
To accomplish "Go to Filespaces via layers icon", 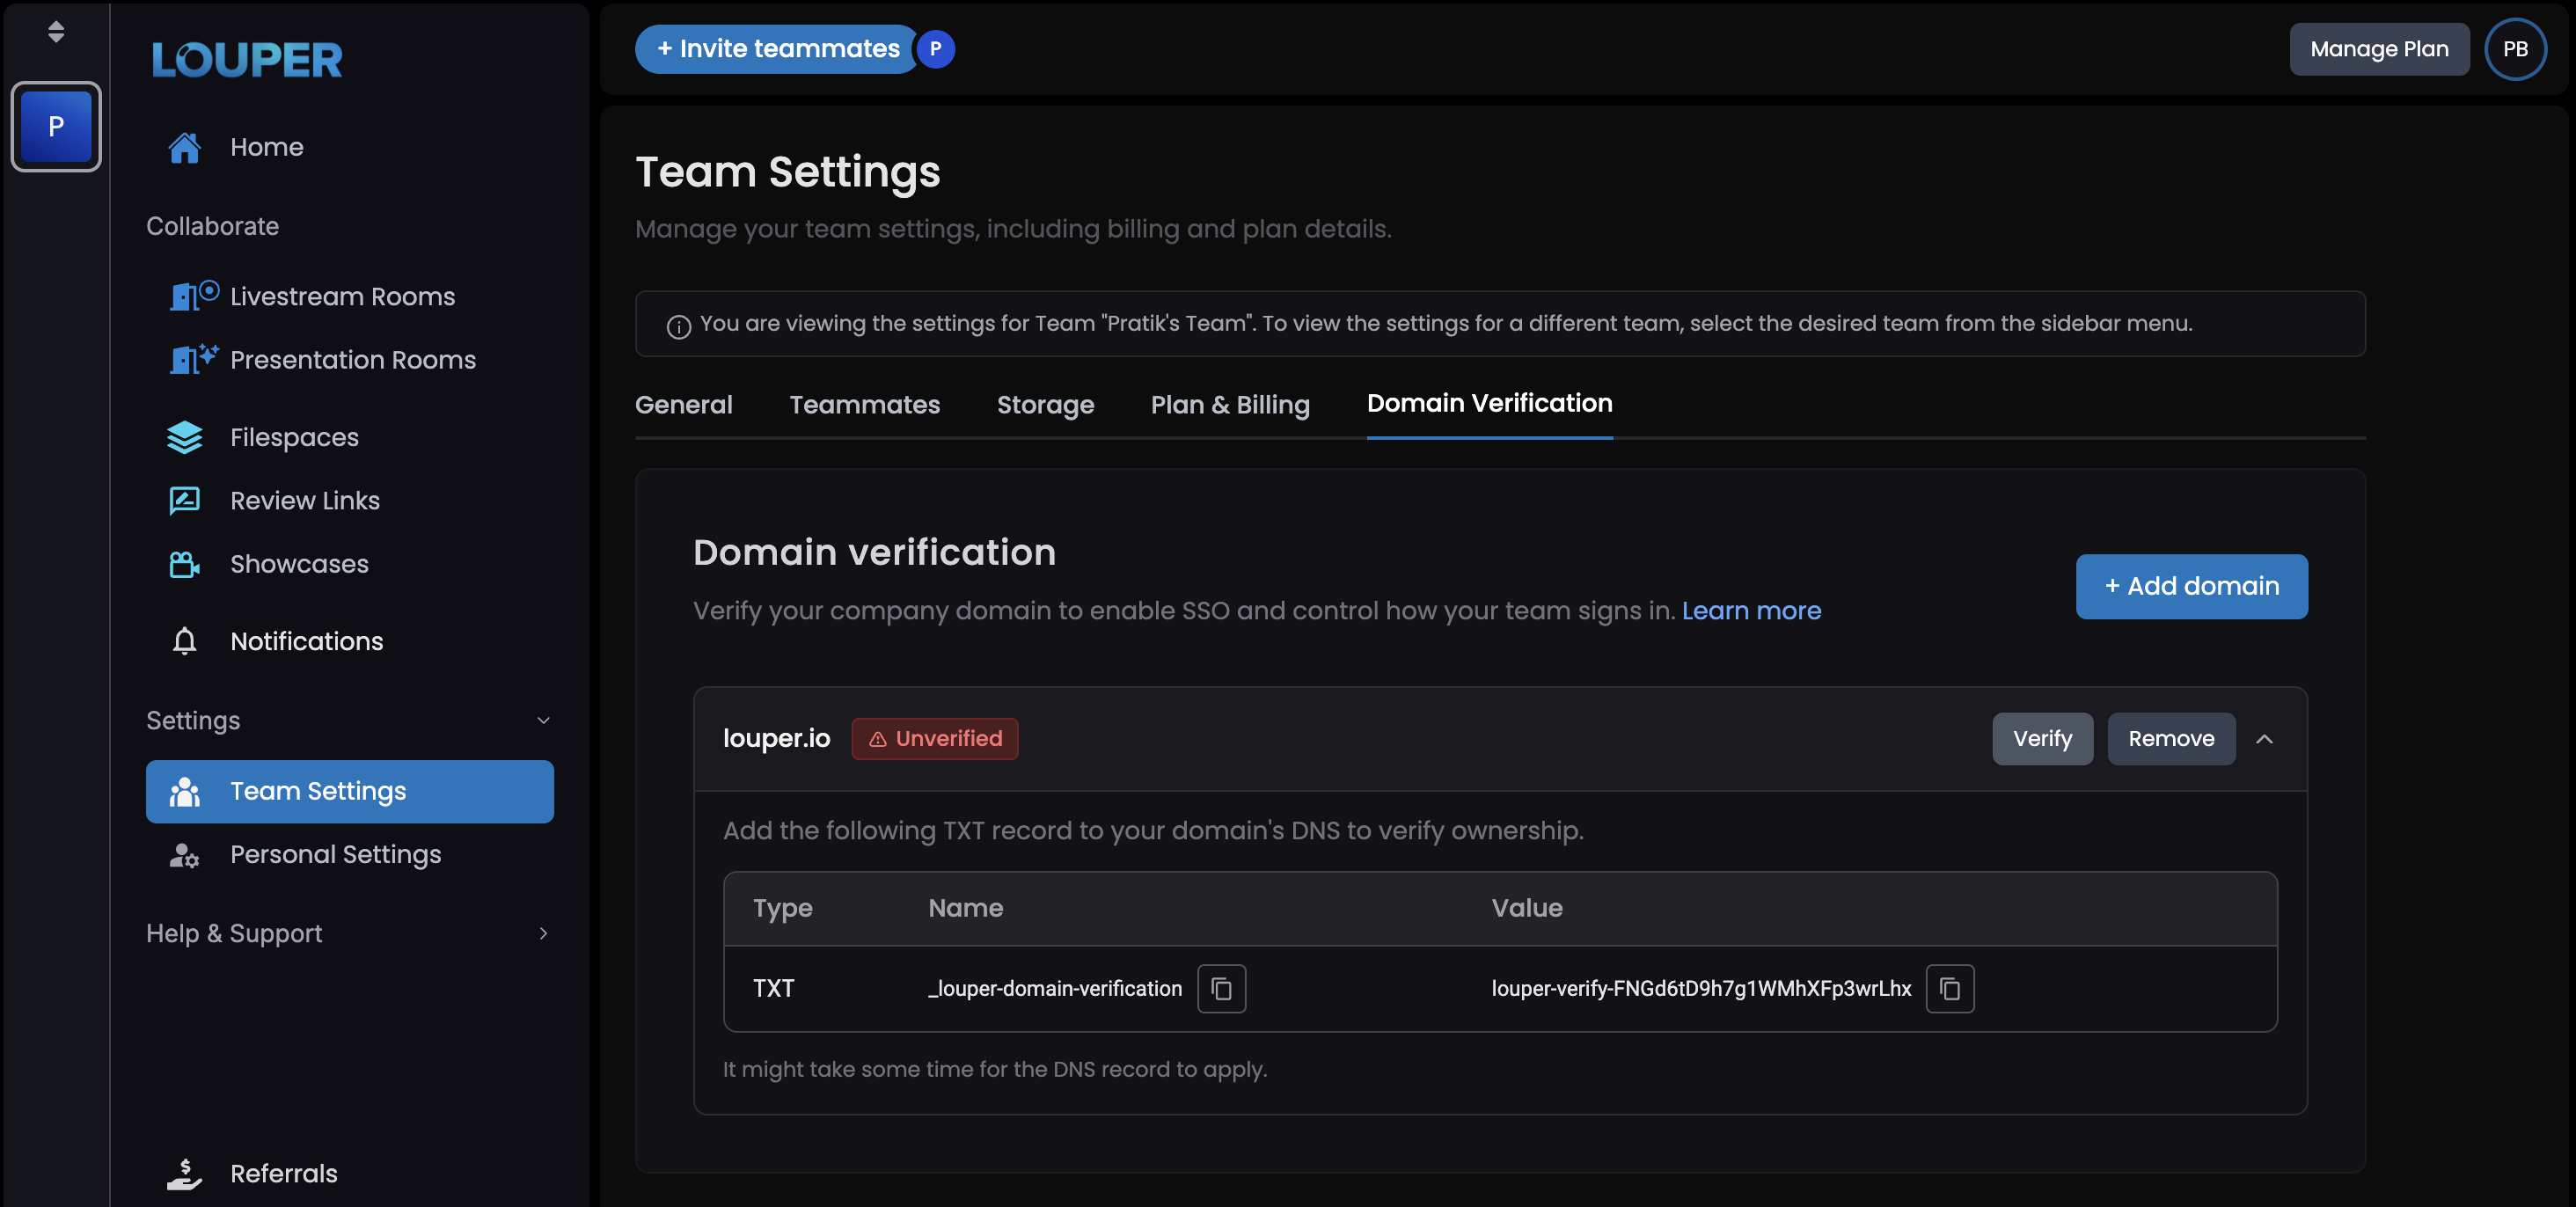I will click(184, 437).
